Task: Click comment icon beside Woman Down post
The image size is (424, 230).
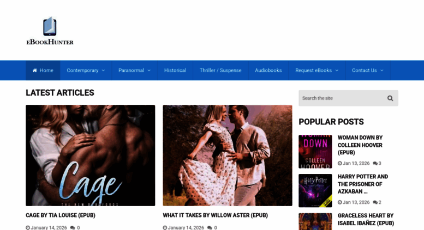Action: tap(375, 163)
